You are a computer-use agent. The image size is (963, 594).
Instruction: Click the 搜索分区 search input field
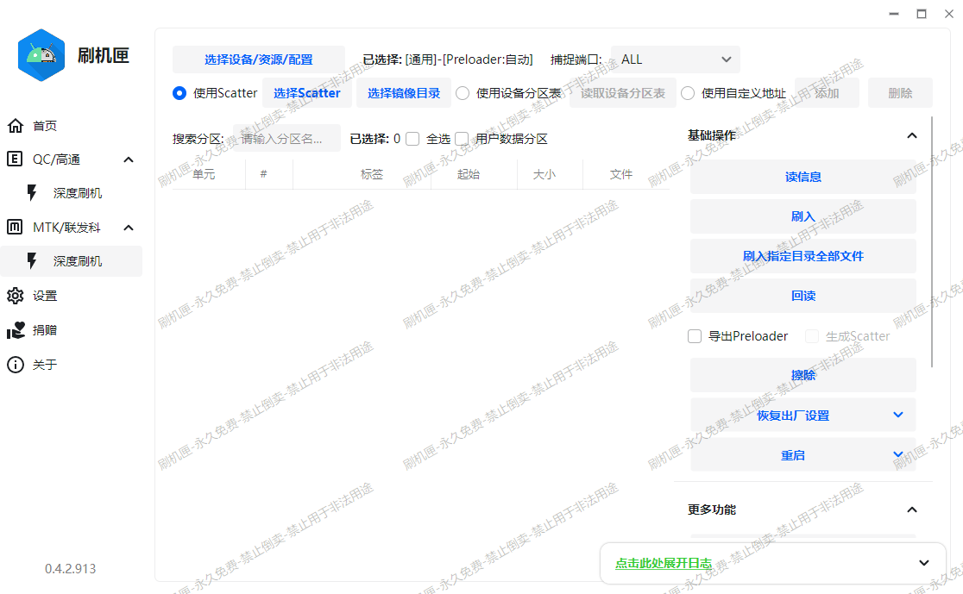[285, 138]
